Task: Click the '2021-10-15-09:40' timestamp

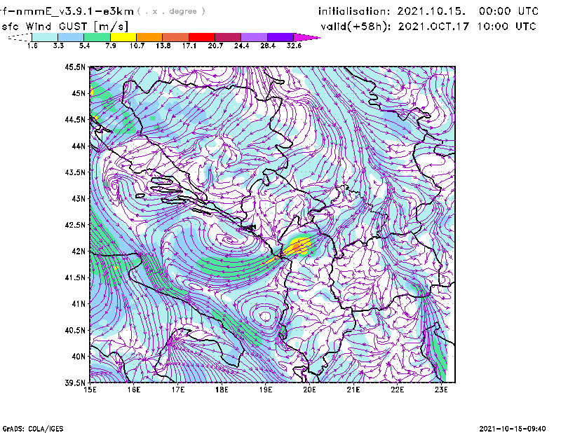Action: tap(513, 429)
